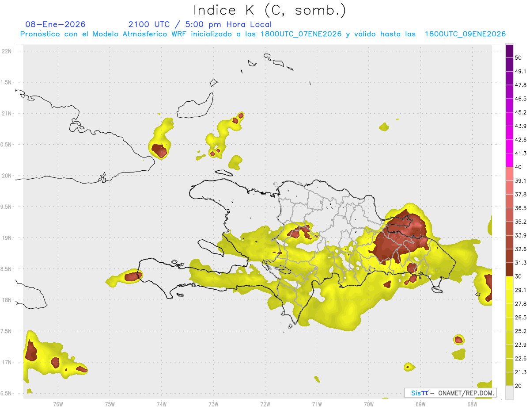
Task: Click the legend value "42.6"
Action: [x=521, y=140]
